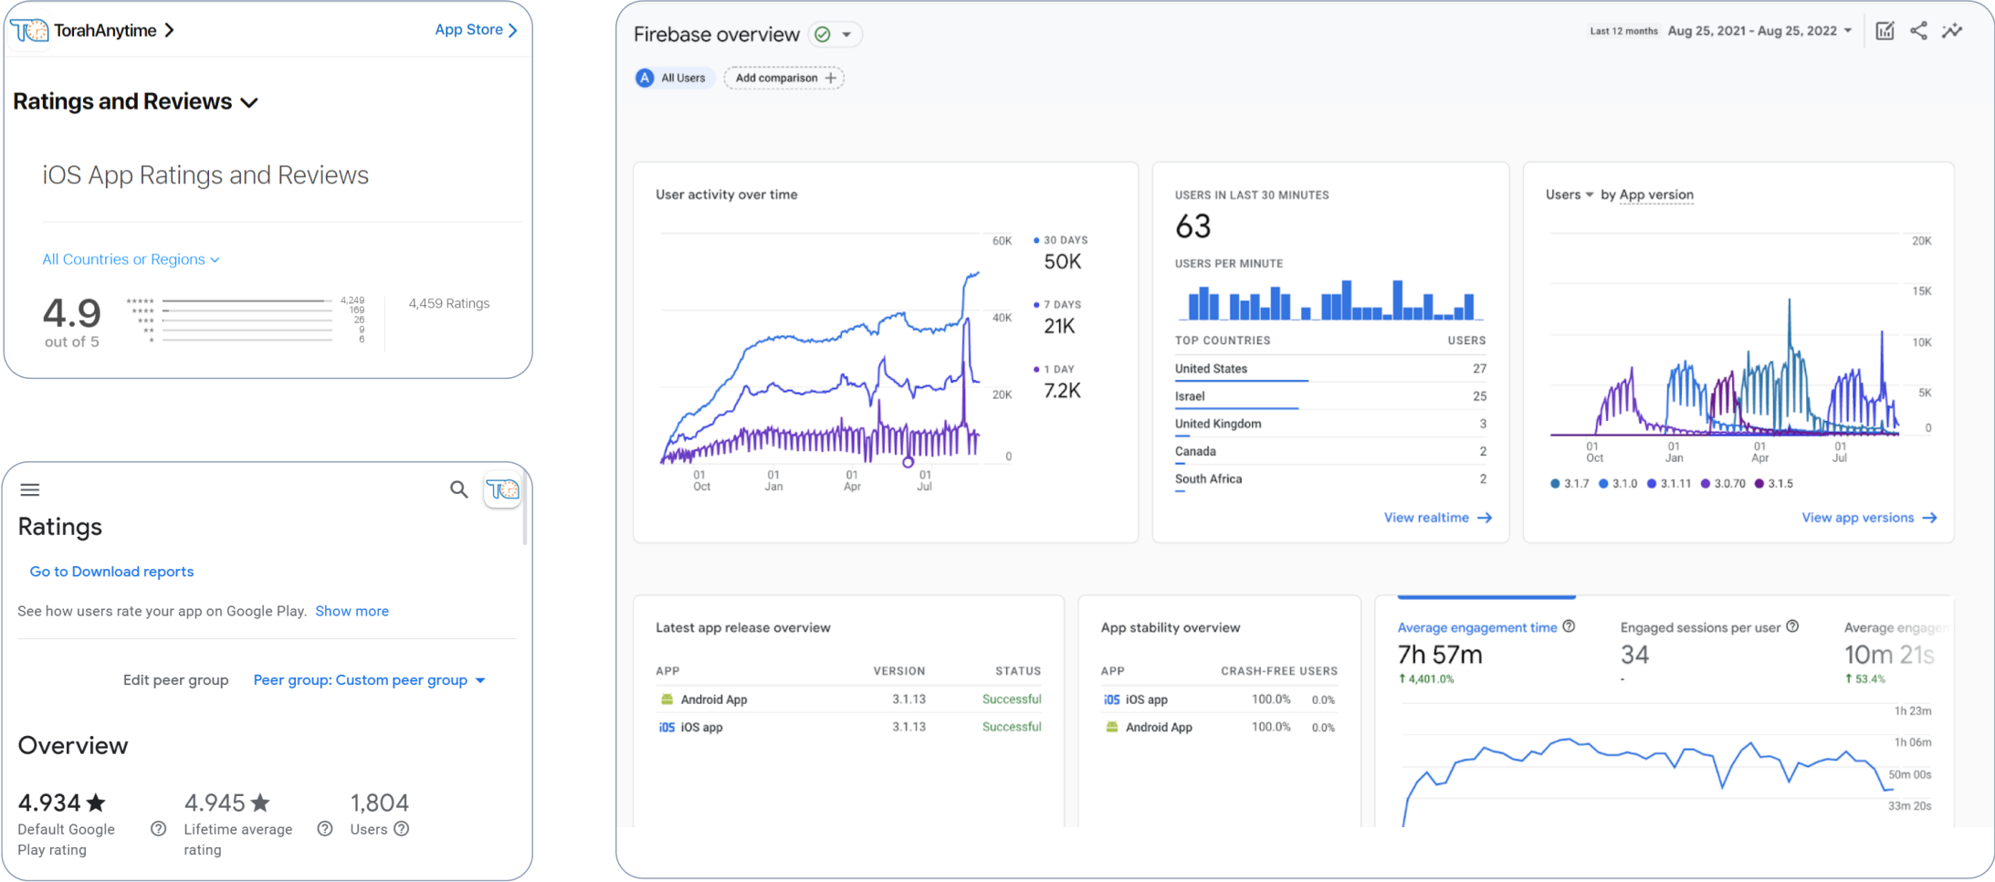Toggle 3.1.5 version legend item
The height and width of the screenshot is (882, 1995).
point(1774,484)
